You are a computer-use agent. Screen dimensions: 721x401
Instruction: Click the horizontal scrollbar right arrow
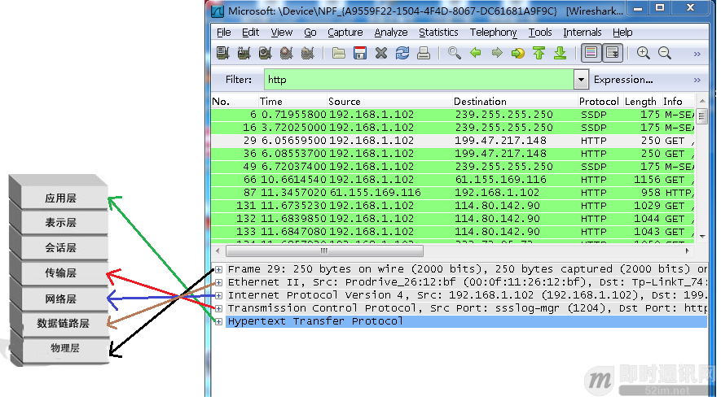[687, 251]
